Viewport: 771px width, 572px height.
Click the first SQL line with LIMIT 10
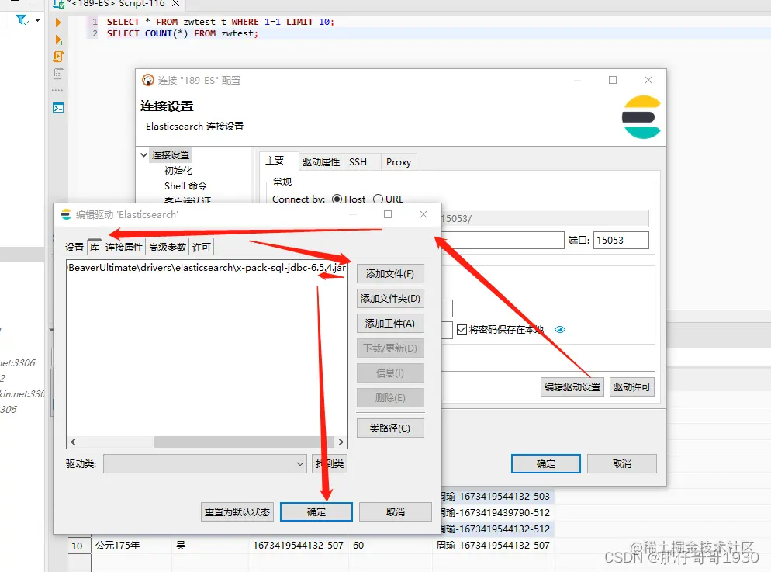pyautogui.click(x=220, y=22)
